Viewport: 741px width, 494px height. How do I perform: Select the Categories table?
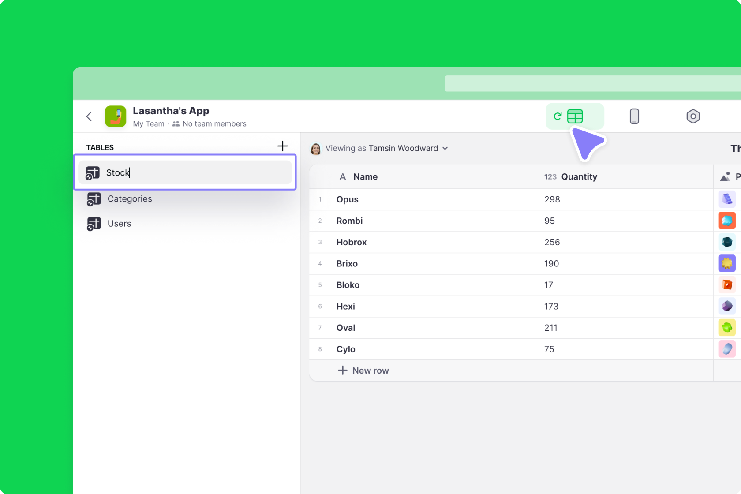click(130, 199)
